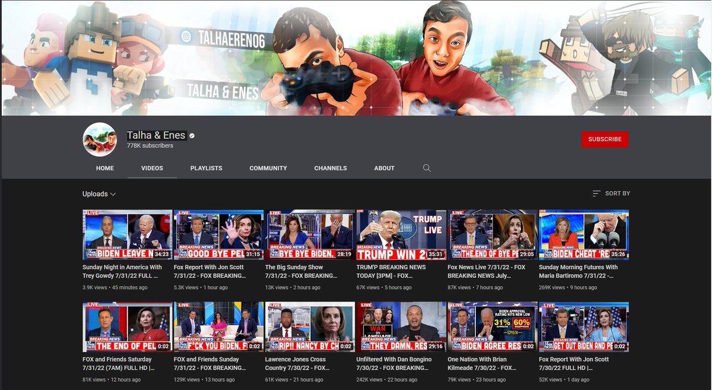Click the 242K views 22 hours ago text
Image resolution: width=712 pixels, height=390 pixels.
click(x=387, y=380)
